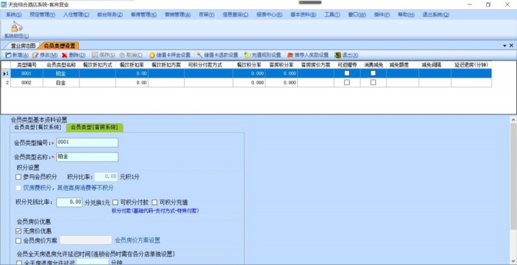Click the 延迟退房(分钟) column header
Screen dimensions: 517x265
471,65
